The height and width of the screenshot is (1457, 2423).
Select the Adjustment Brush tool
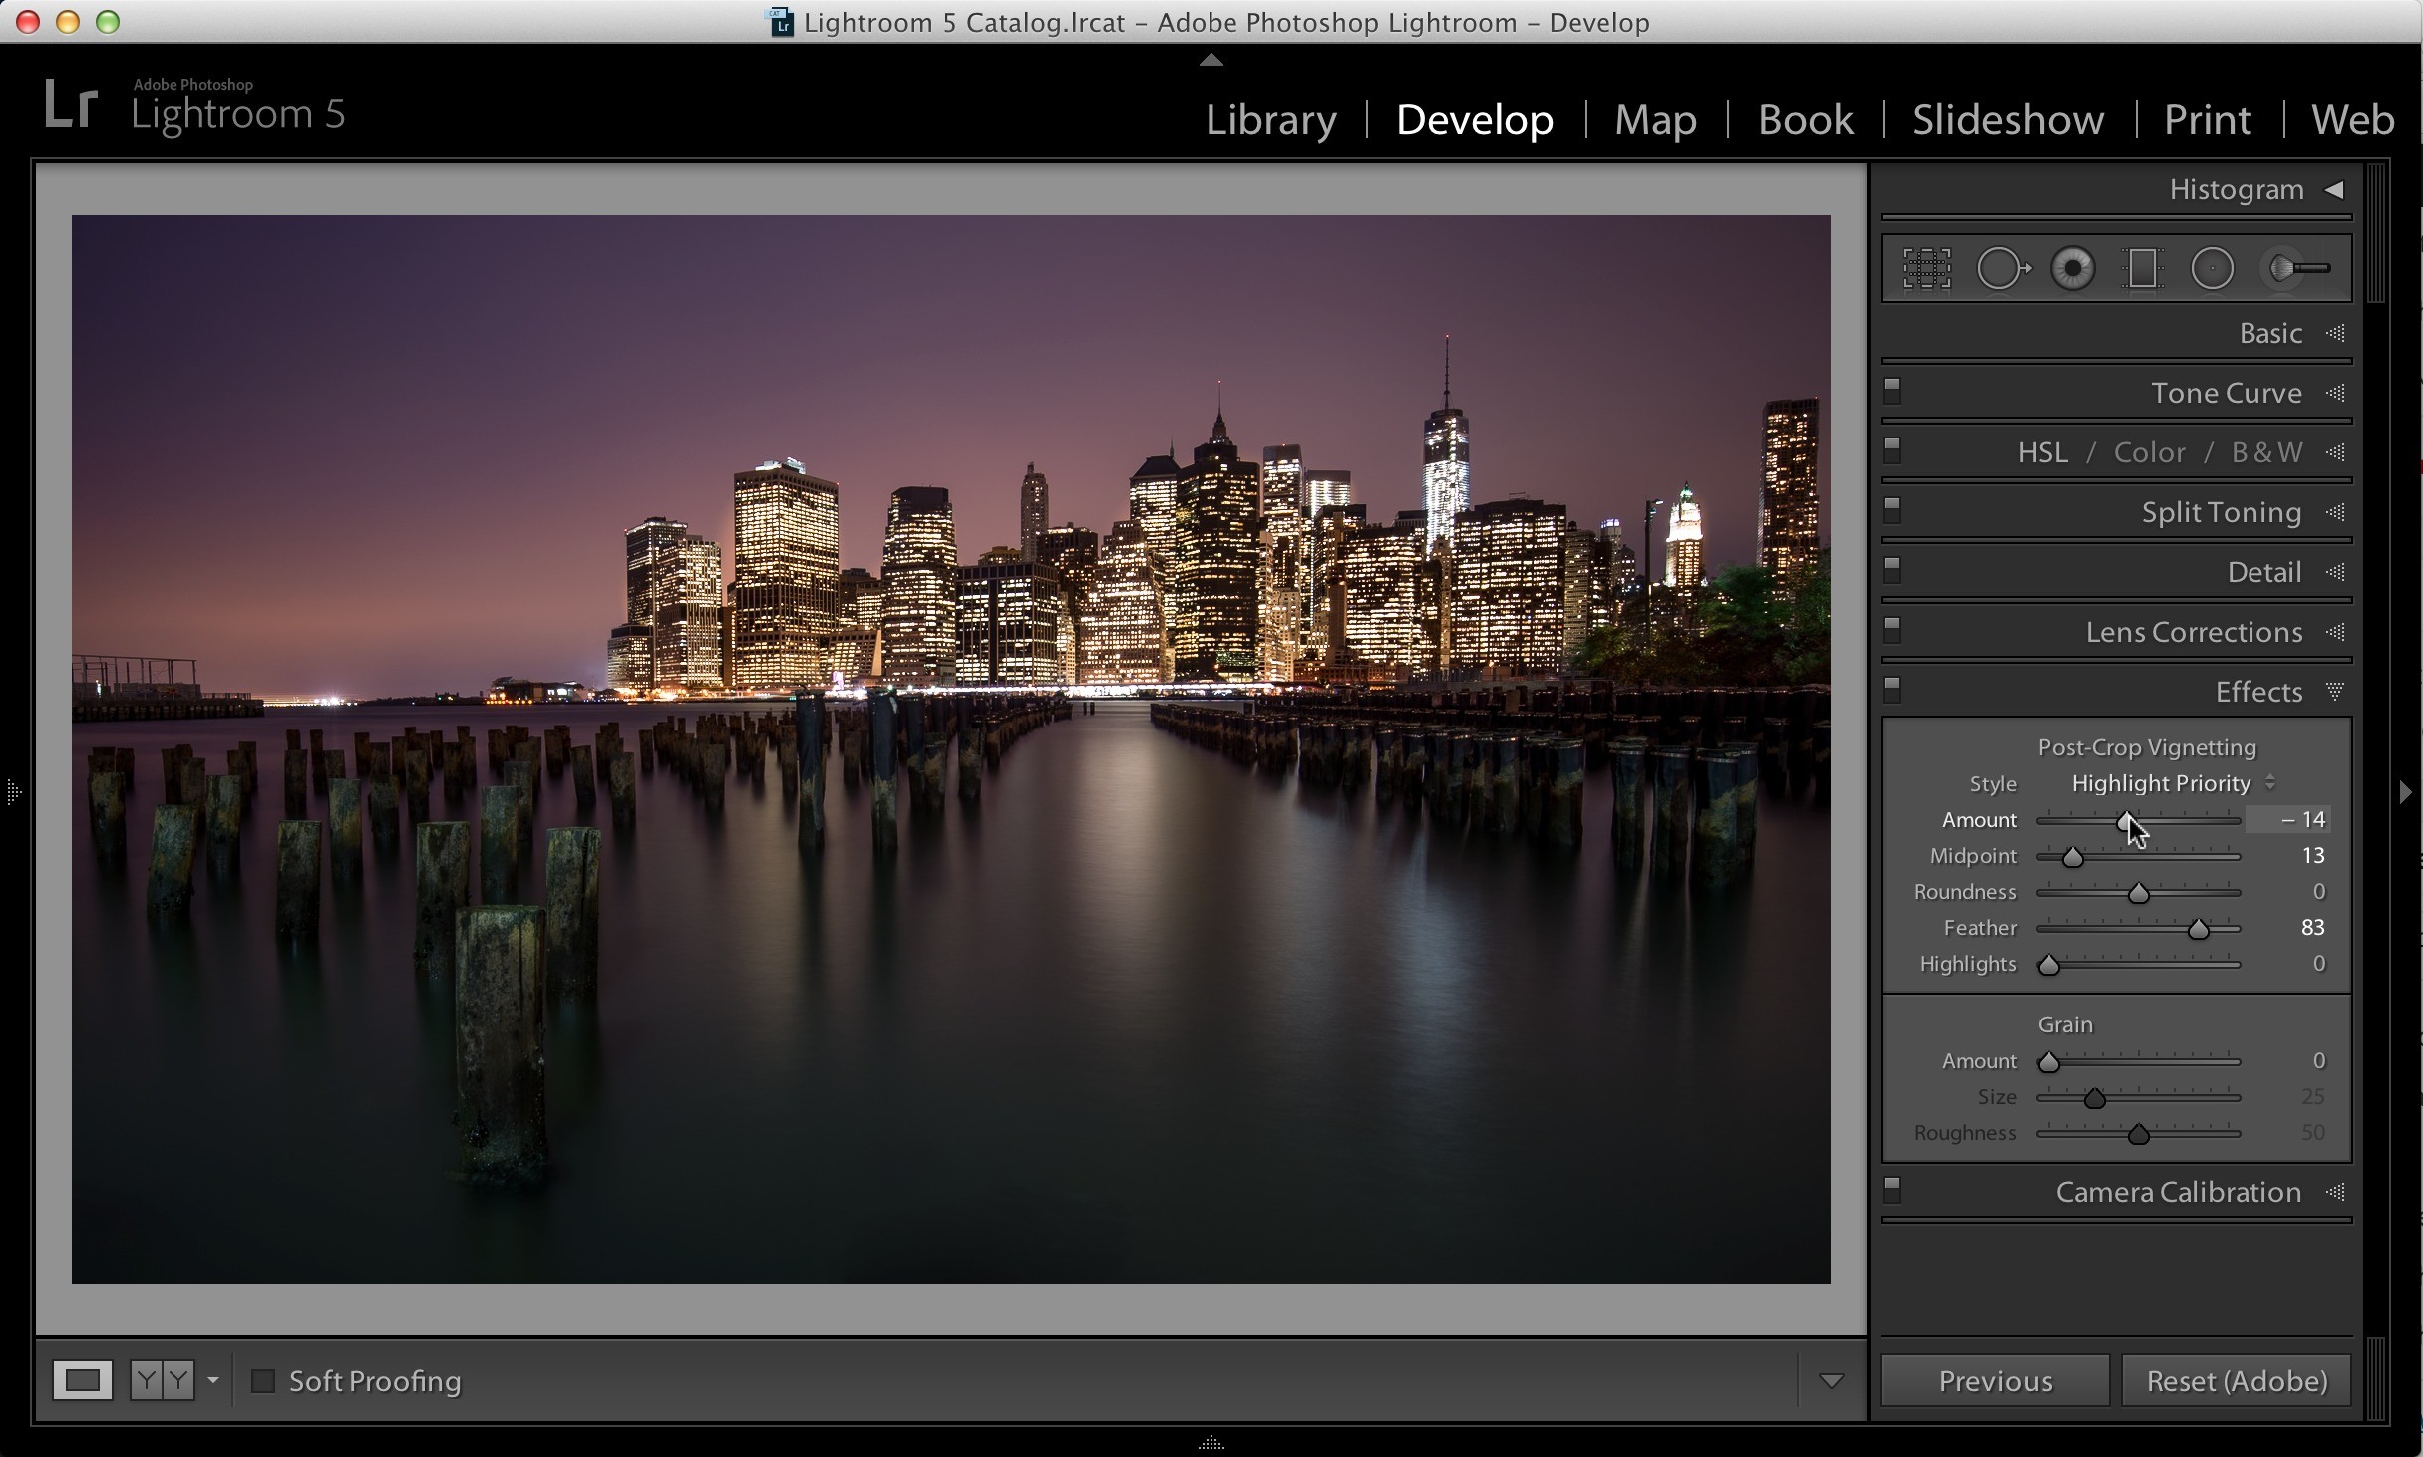coord(2298,268)
